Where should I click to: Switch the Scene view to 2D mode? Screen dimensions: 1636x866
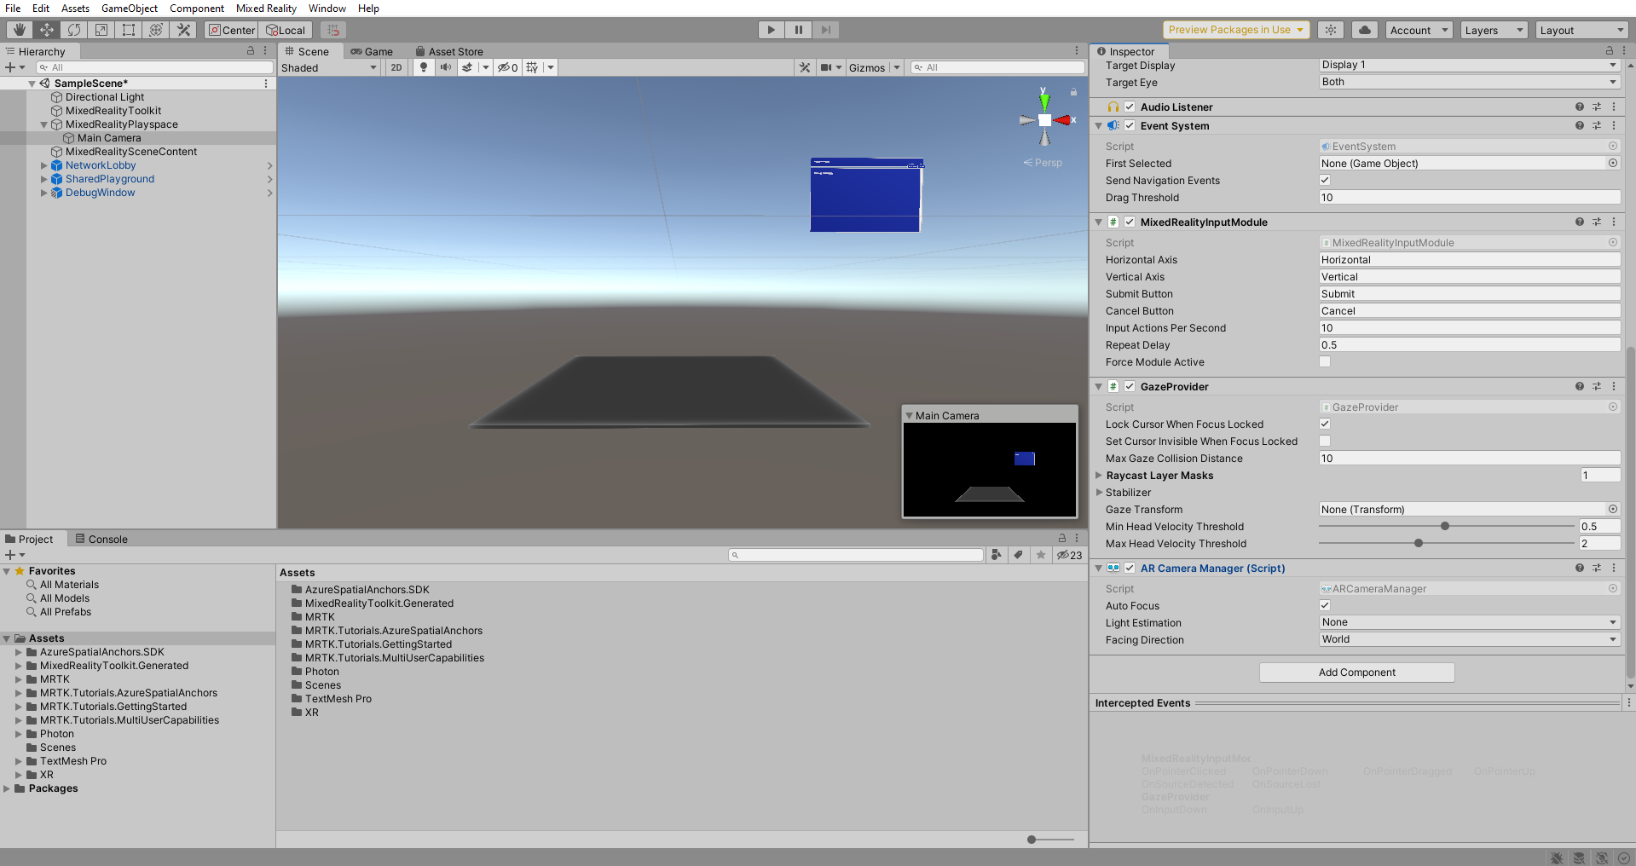point(396,67)
